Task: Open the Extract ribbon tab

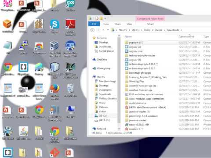Action: 150,24
